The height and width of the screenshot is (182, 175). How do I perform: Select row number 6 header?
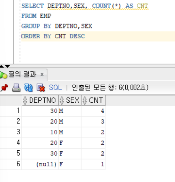pyautogui.click(x=11, y=164)
